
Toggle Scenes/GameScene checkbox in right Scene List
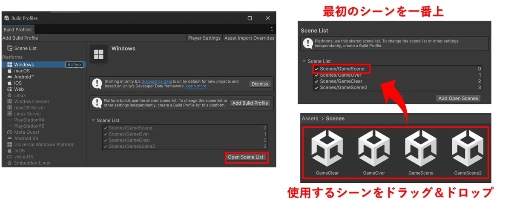316,69
